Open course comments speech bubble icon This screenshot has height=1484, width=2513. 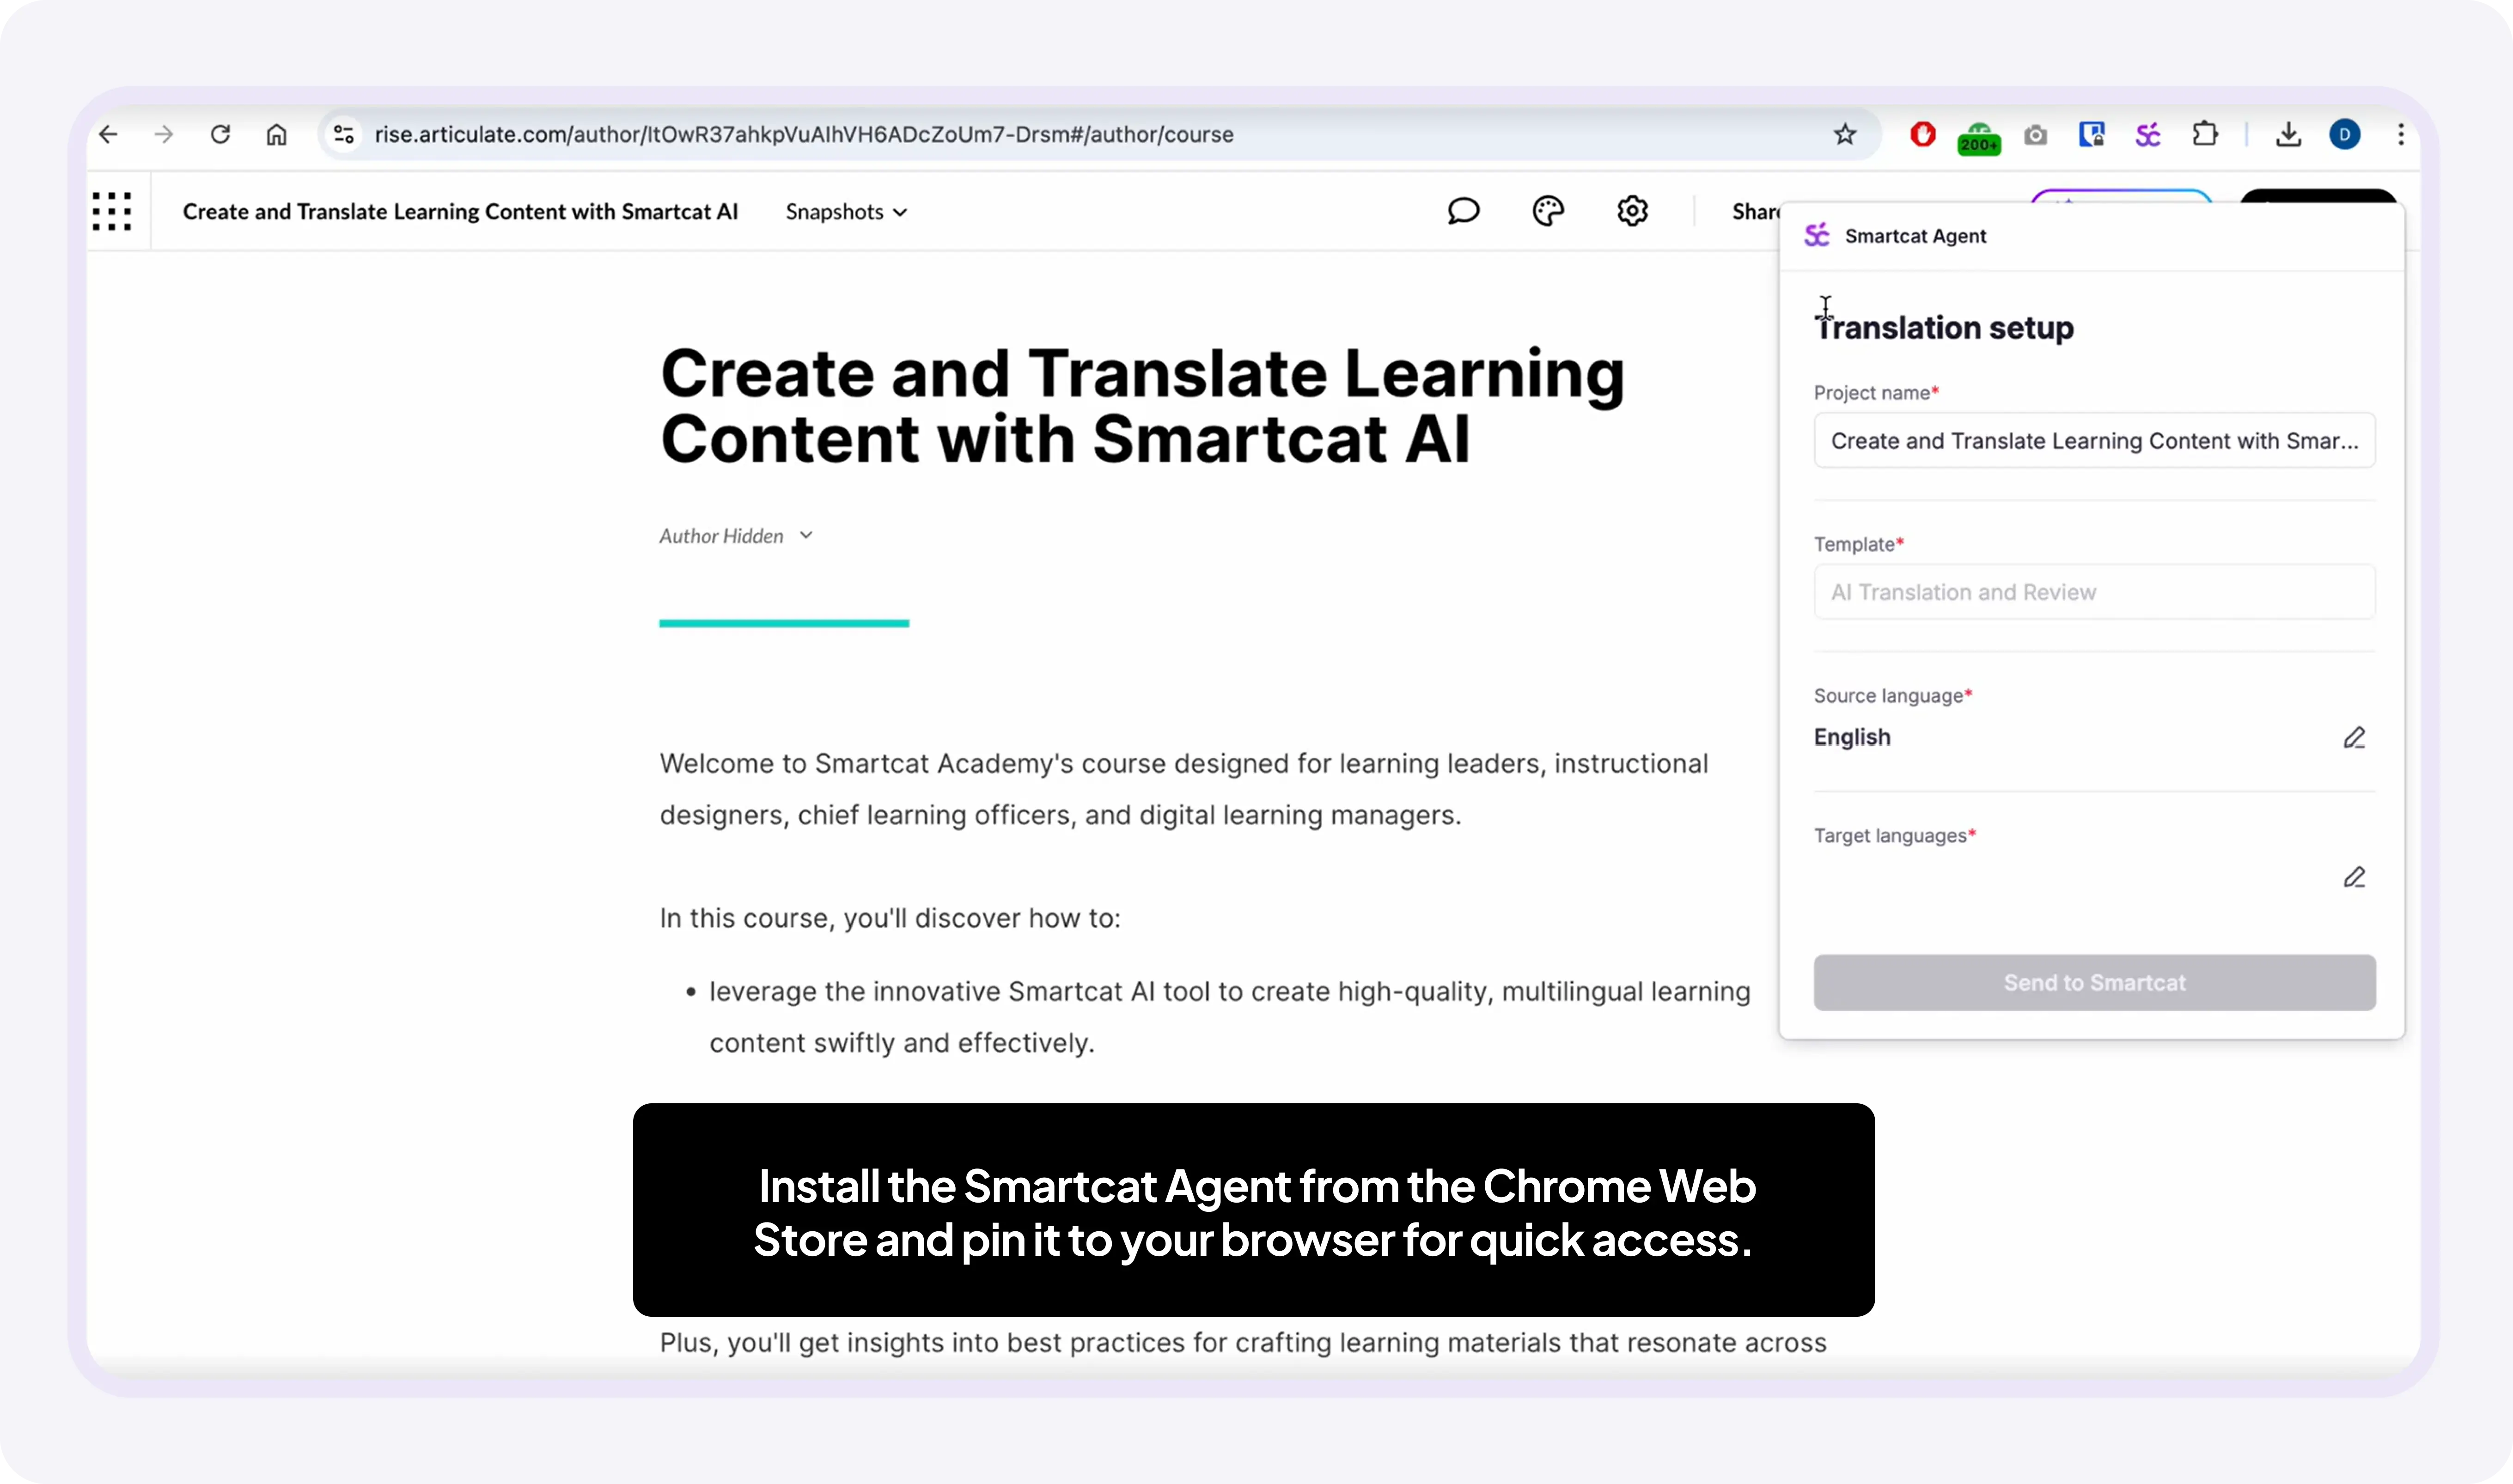pyautogui.click(x=1463, y=211)
